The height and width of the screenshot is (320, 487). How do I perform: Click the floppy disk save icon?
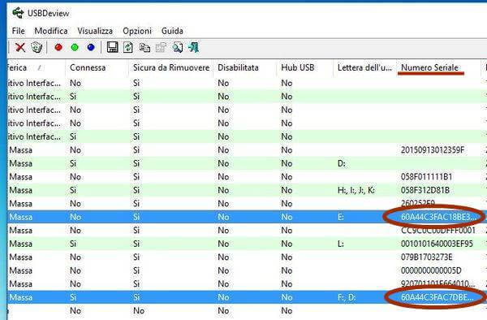click(x=112, y=47)
